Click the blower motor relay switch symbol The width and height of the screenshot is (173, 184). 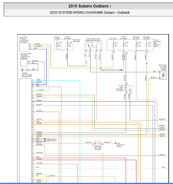[x=90, y=46]
